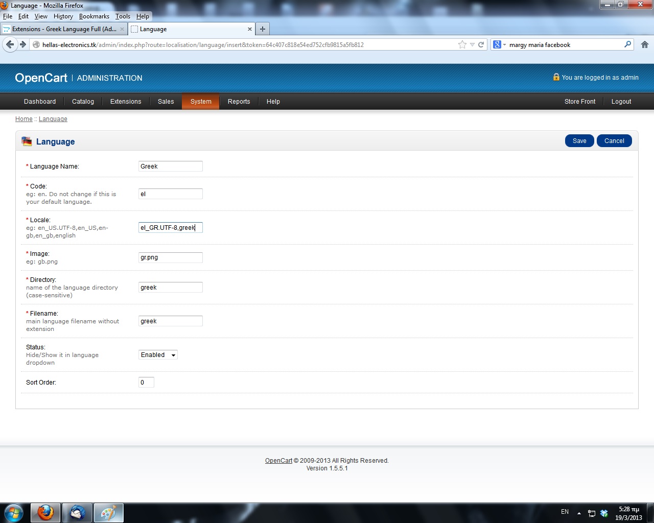Click the Sort Order field
The height and width of the screenshot is (523, 654).
click(146, 383)
